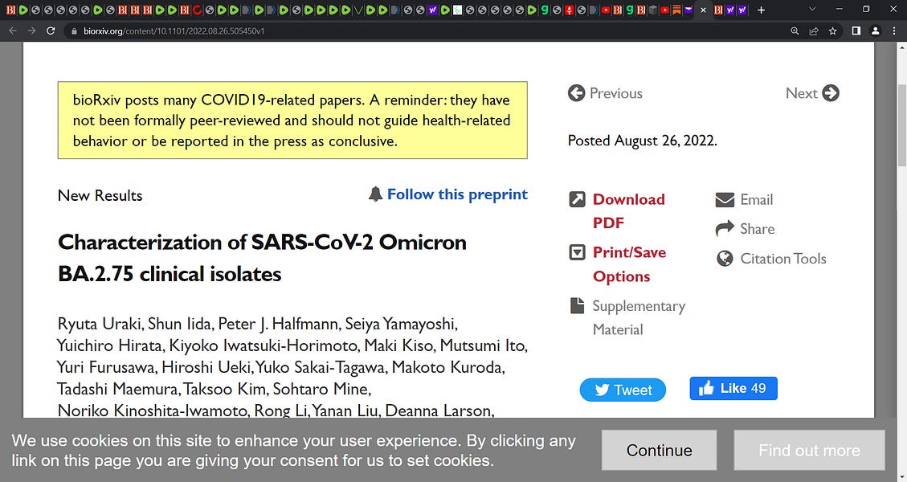907x482 pixels.
Task: Click the Find out more cookie button
Action: [809, 450]
